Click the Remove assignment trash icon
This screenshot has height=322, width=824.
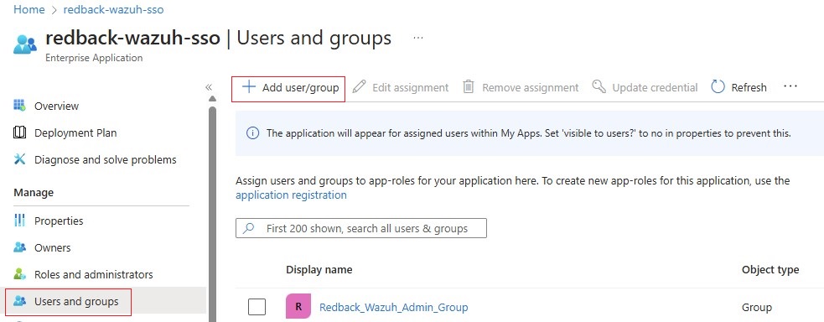point(469,86)
